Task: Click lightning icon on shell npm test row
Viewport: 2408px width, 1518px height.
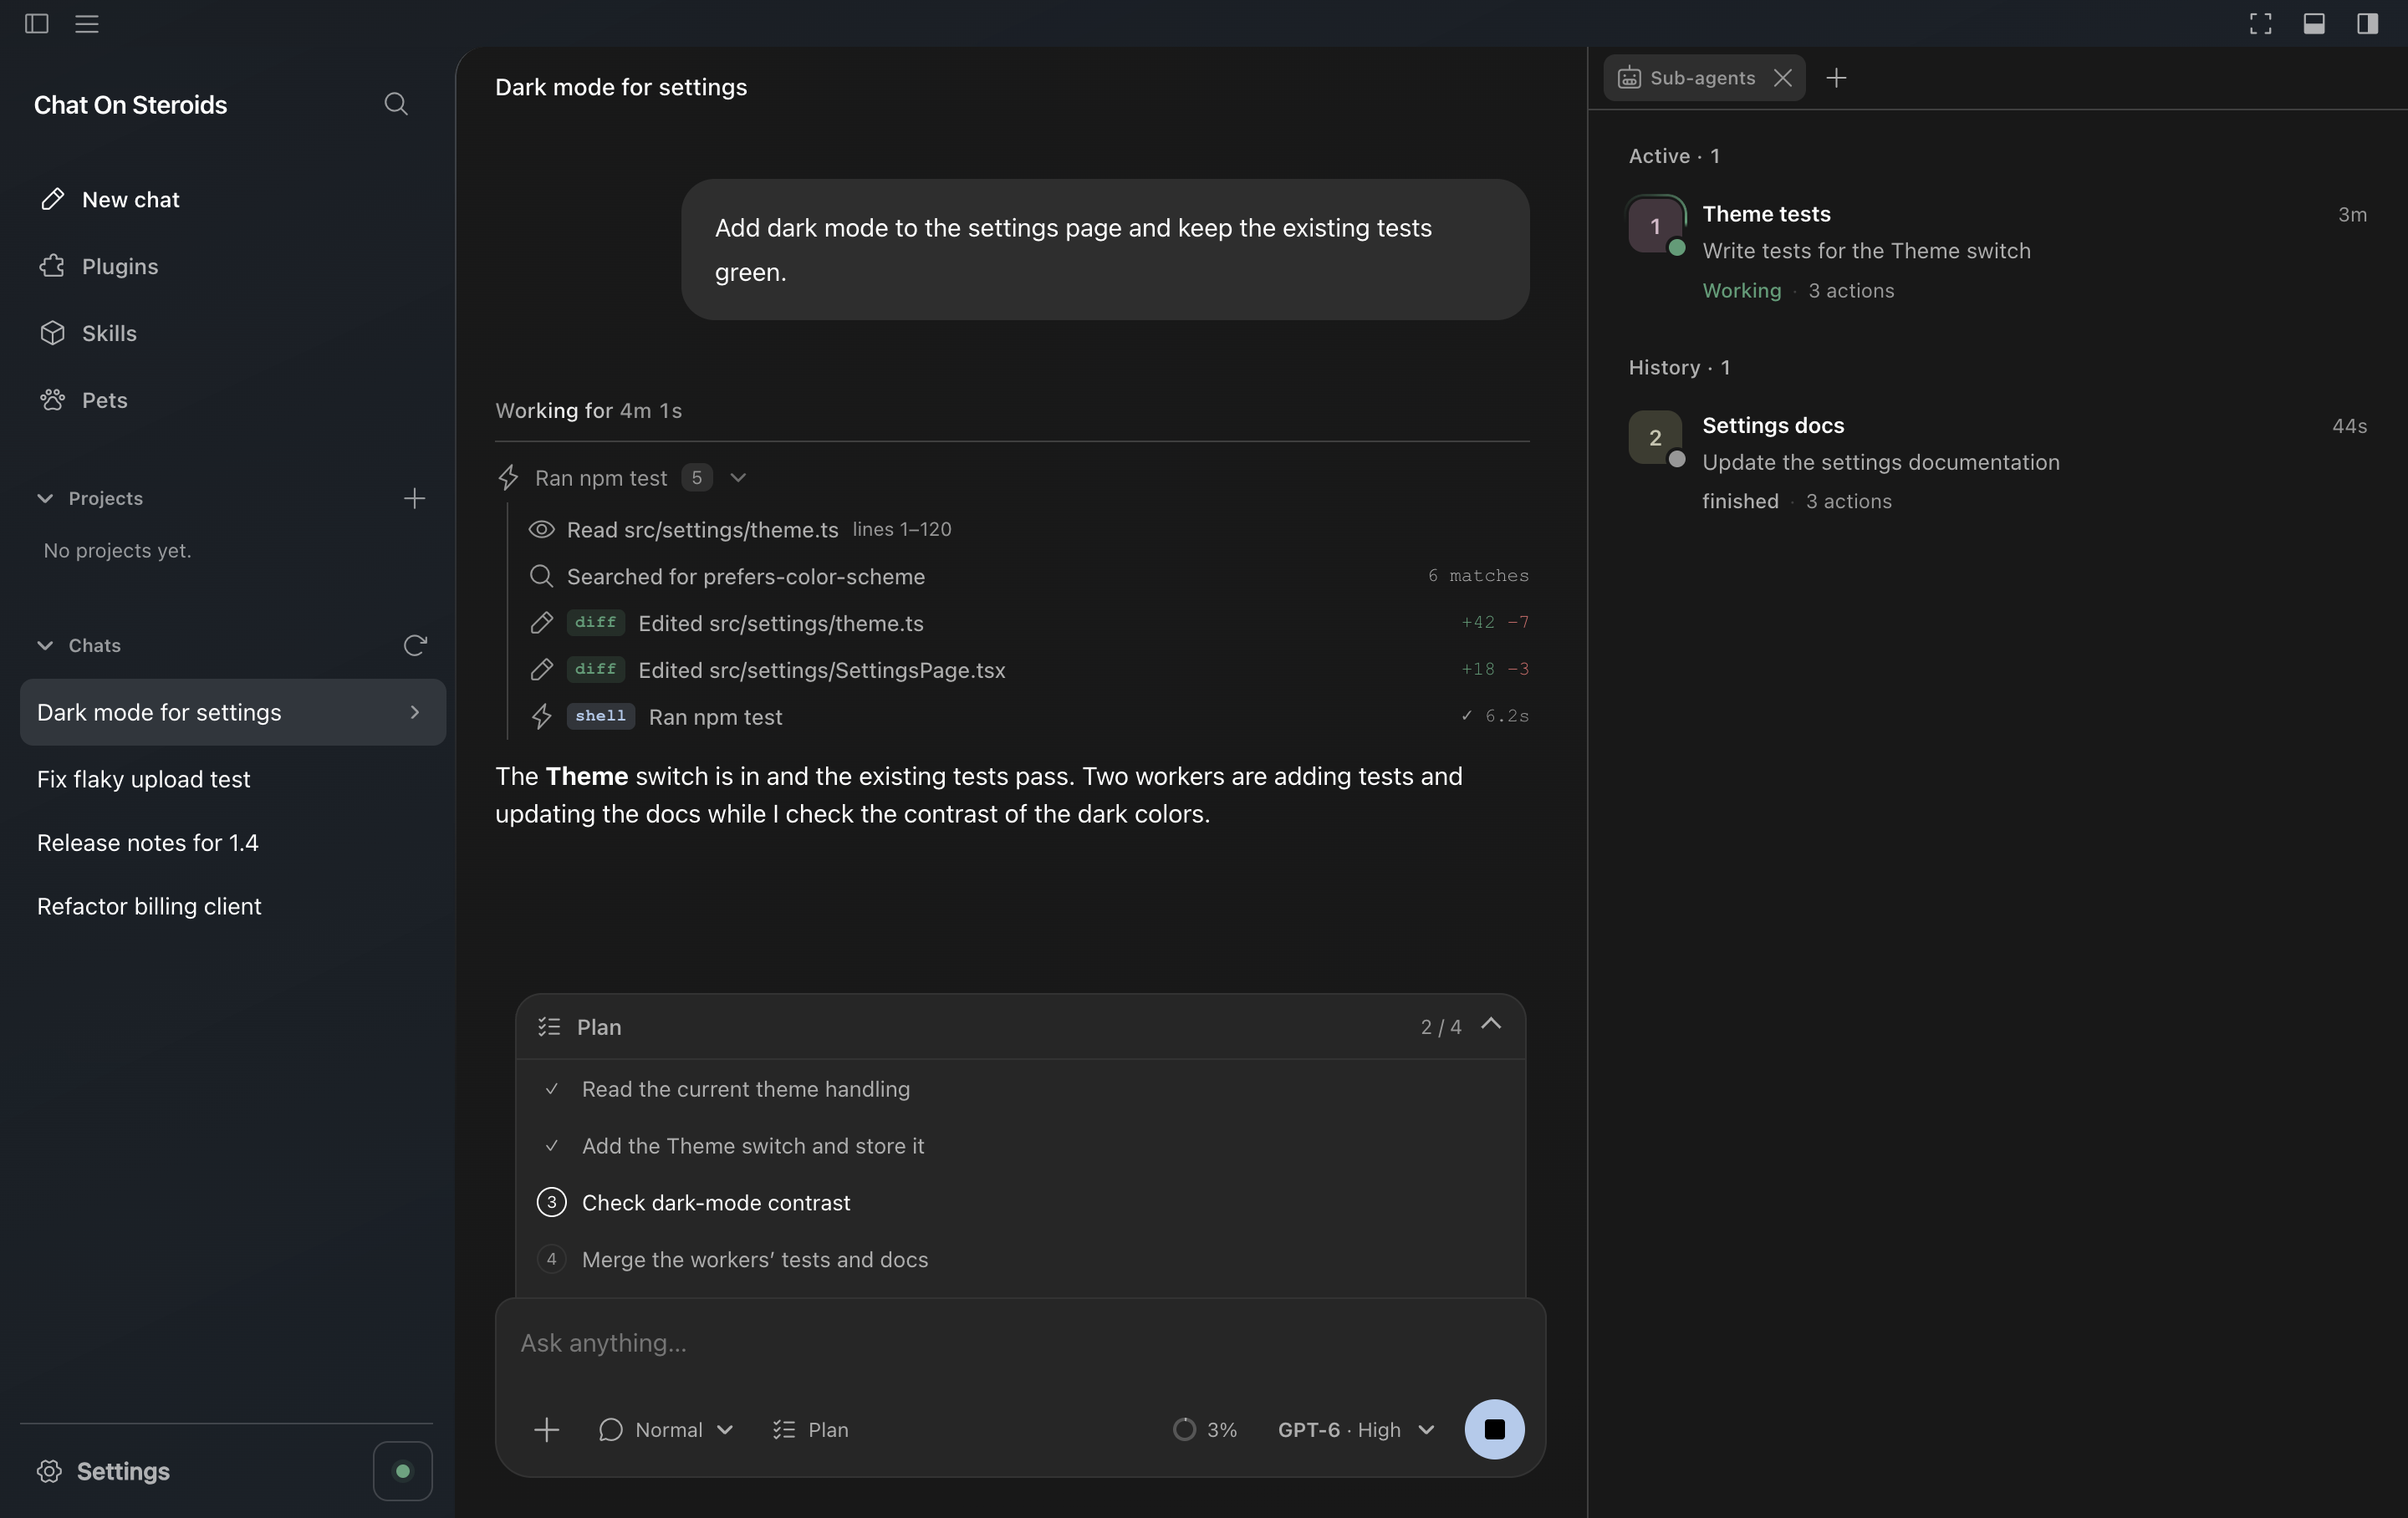Action: point(541,717)
